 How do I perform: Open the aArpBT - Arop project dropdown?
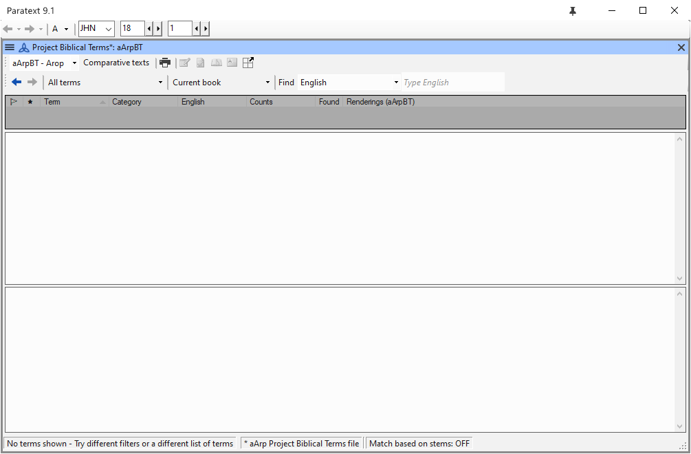pos(44,63)
